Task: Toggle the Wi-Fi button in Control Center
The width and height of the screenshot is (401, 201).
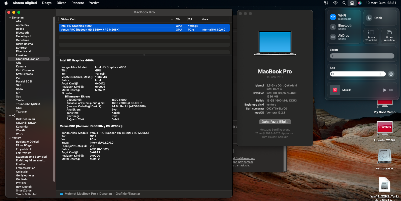Action: point(333,17)
